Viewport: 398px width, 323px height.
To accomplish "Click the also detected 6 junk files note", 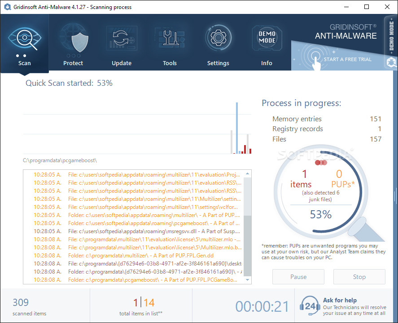I will 320,196.
